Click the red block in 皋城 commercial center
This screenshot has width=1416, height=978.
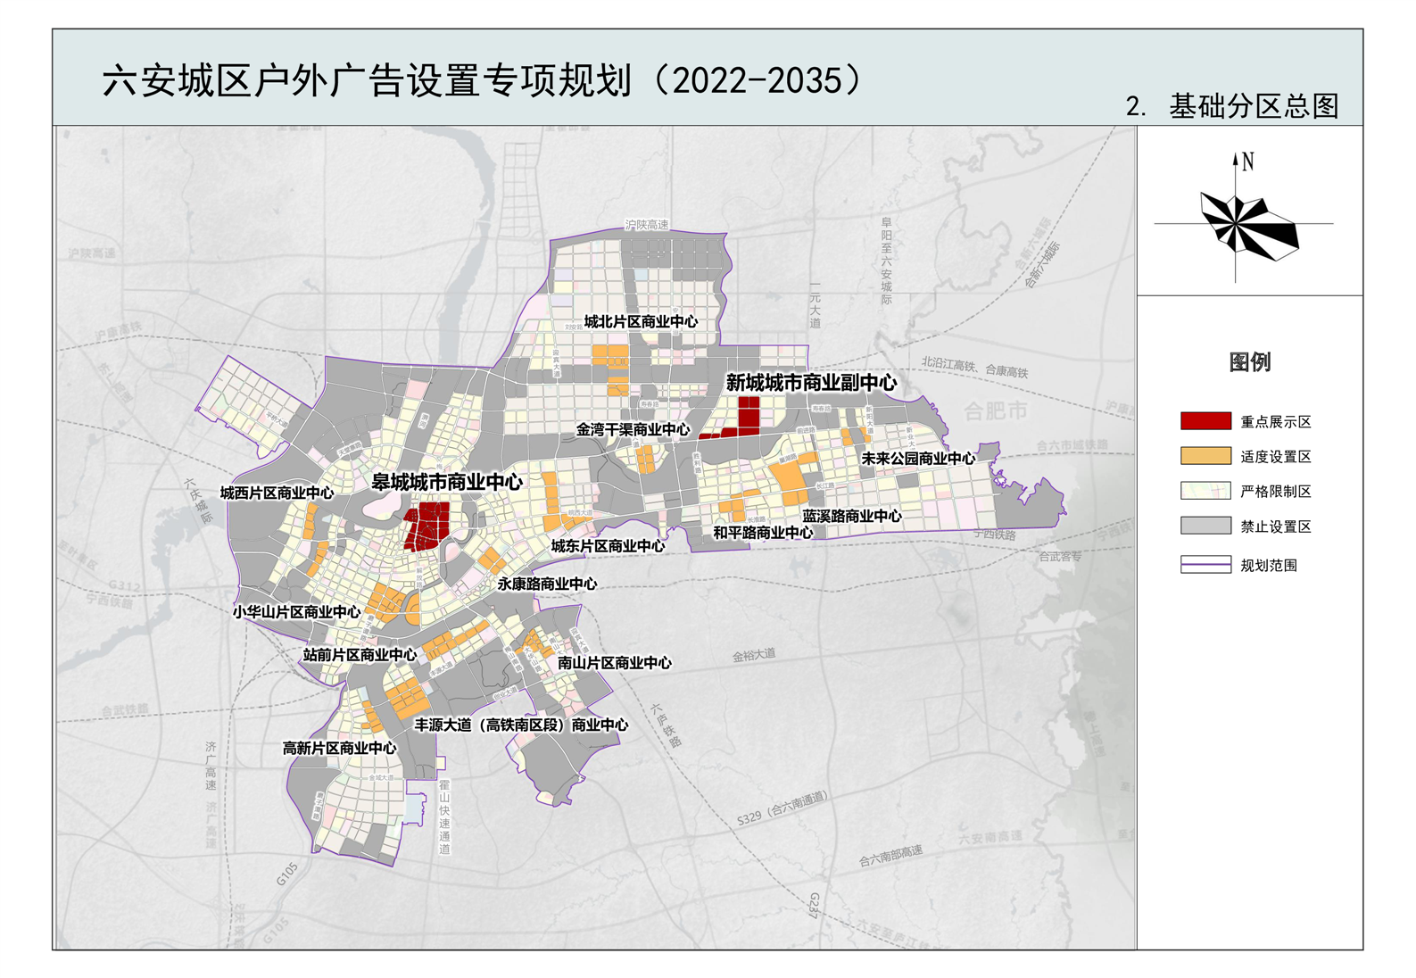click(x=428, y=525)
